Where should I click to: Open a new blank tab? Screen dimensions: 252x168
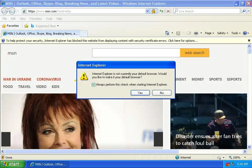pyautogui.click(x=84, y=34)
